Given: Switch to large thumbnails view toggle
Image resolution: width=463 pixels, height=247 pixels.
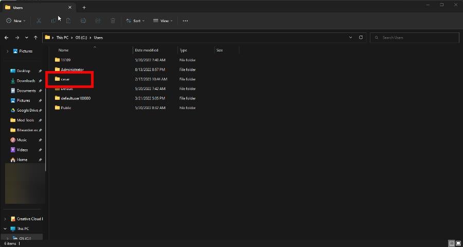Looking at the screenshot, I should pyautogui.click(x=457, y=243).
